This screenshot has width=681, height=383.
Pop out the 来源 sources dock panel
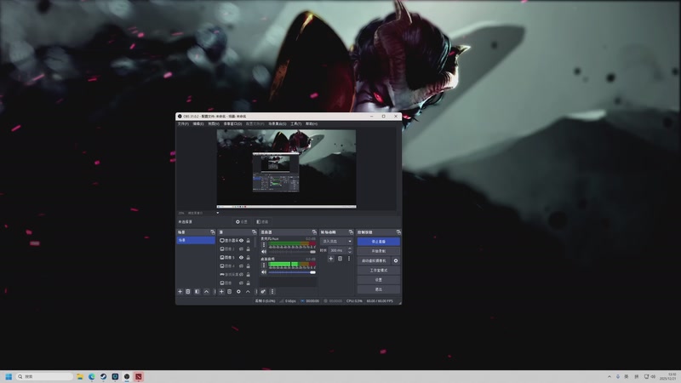click(x=254, y=232)
